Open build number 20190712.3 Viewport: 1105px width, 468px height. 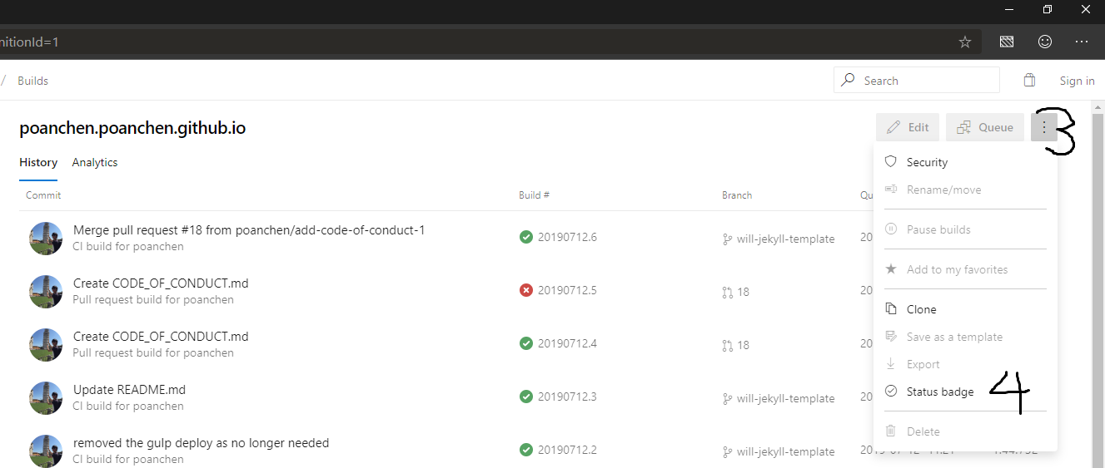coord(567,397)
